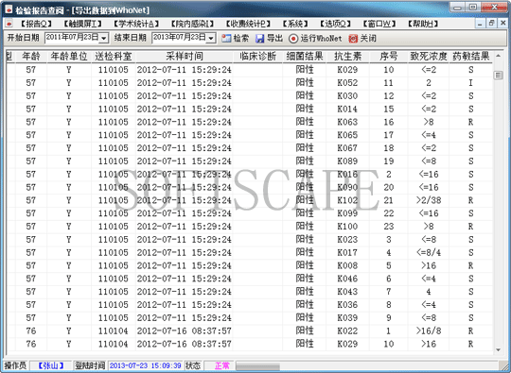Viewport: 511px width, 373px height.
Task: Select antibiotic cell K039
Action: [347, 317]
